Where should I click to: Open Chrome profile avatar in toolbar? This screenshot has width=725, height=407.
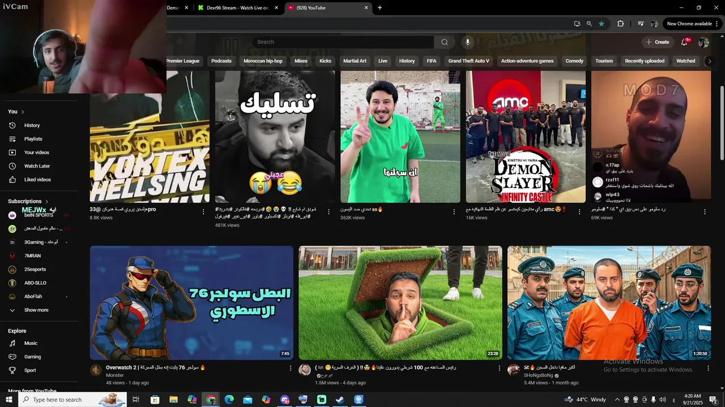(654, 24)
